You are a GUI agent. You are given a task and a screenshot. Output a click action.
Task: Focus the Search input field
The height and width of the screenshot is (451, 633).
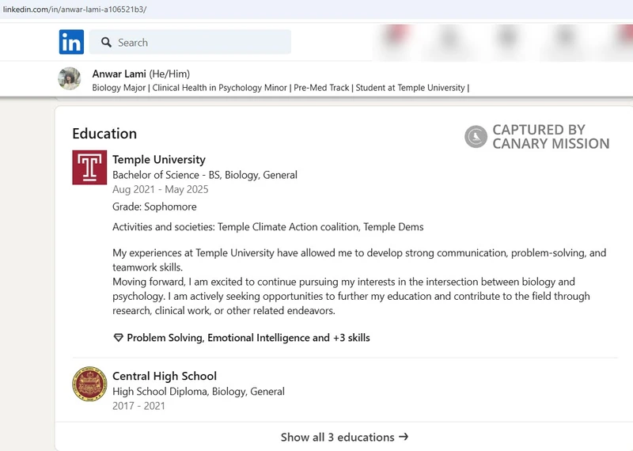[x=190, y=42]
